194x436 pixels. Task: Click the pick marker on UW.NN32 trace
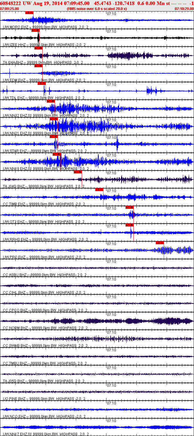pos(51,101)
